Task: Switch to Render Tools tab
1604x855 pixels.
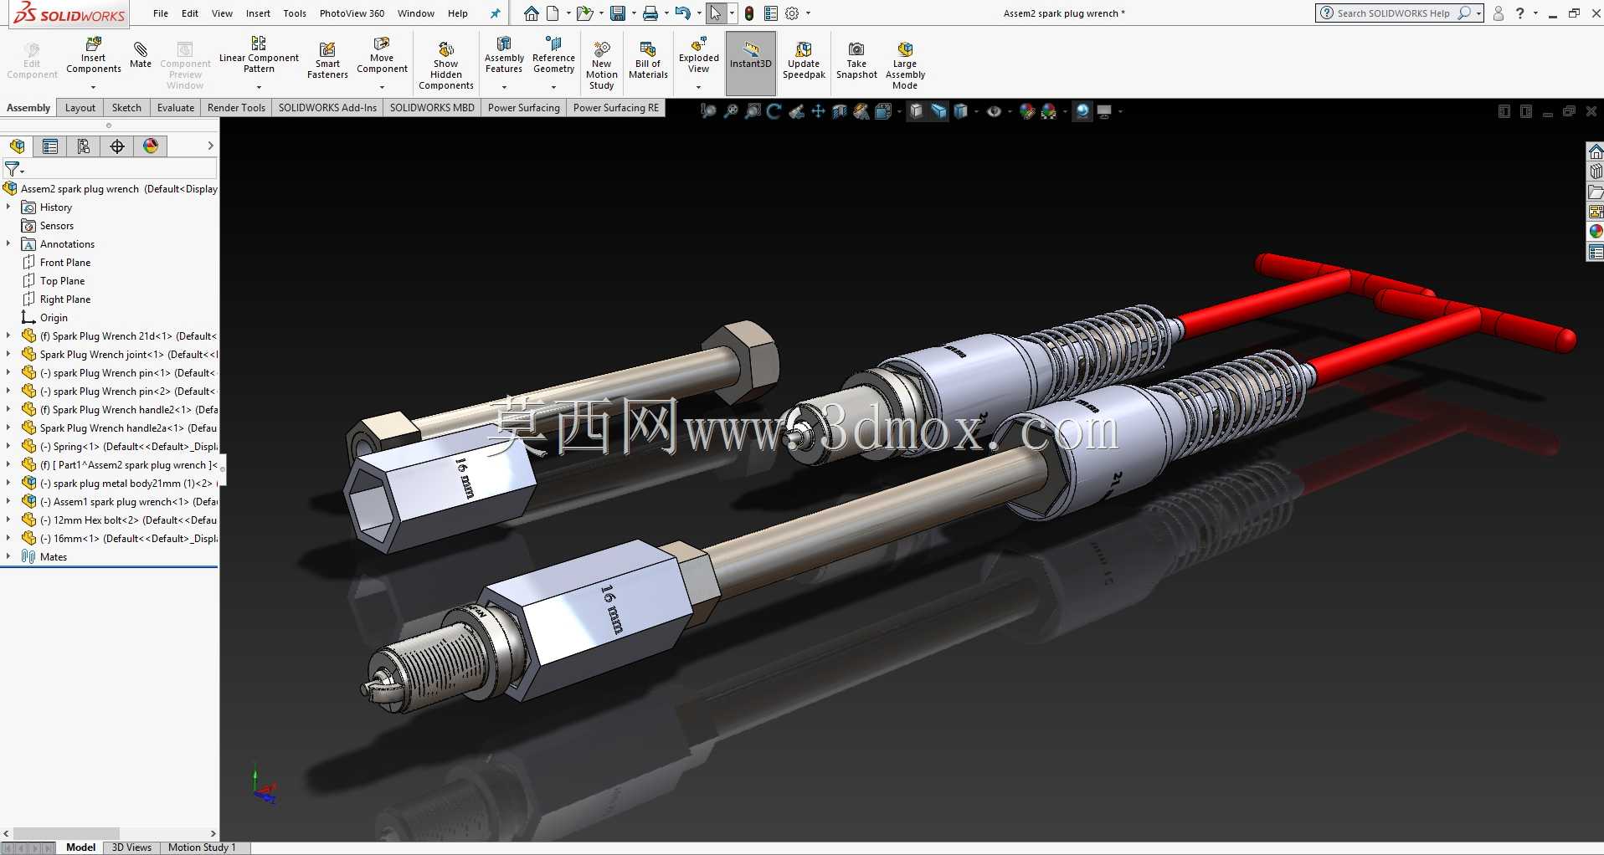Action: click(236, 108)
